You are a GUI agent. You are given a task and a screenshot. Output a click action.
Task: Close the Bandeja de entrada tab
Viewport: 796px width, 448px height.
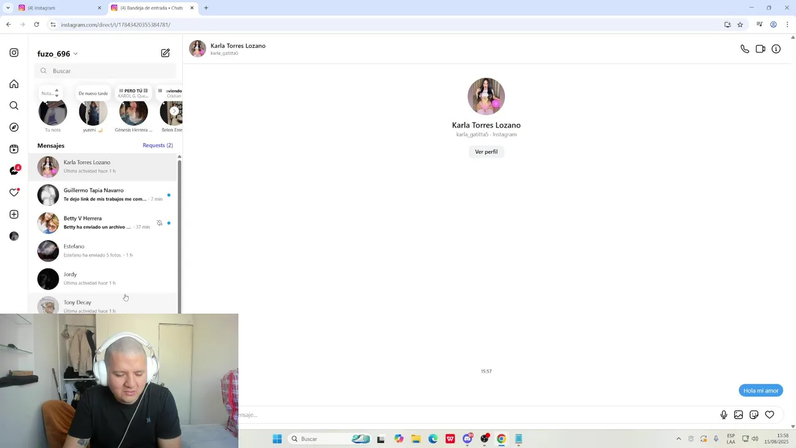tap(192, 8)
